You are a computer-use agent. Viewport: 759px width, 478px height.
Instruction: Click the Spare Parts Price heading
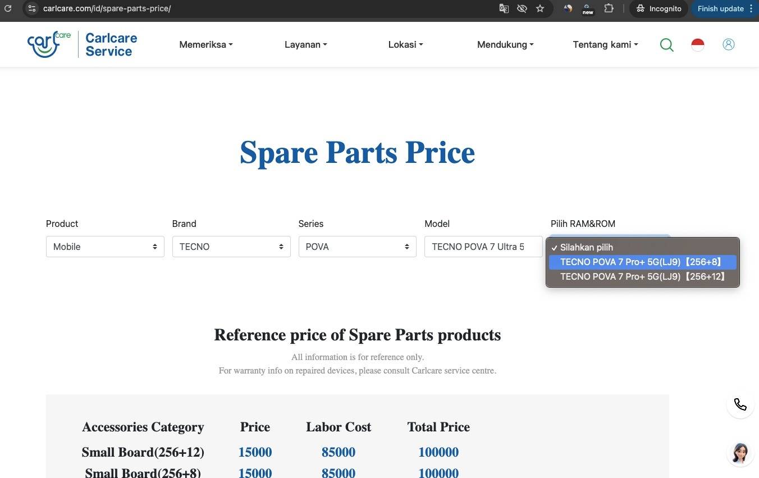click(x=357, y=152)
